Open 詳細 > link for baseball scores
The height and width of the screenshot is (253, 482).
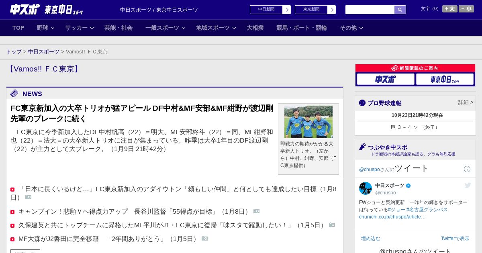coord(466,102)
